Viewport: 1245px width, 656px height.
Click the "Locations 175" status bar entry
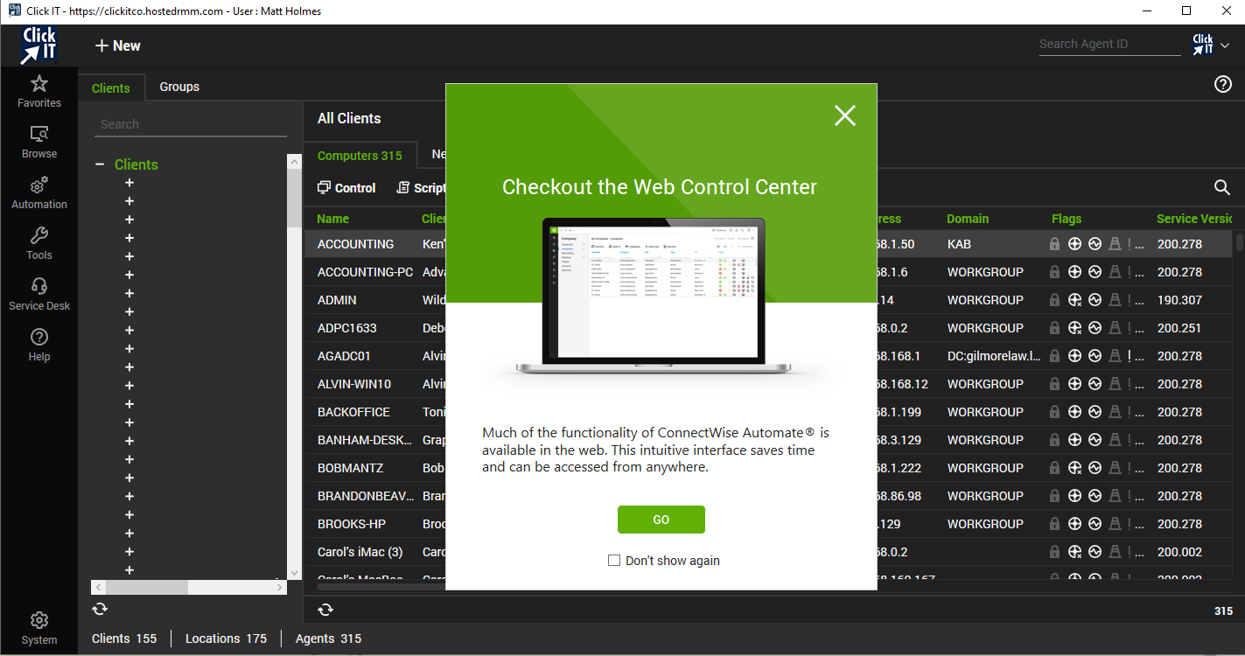coord(226,639)
